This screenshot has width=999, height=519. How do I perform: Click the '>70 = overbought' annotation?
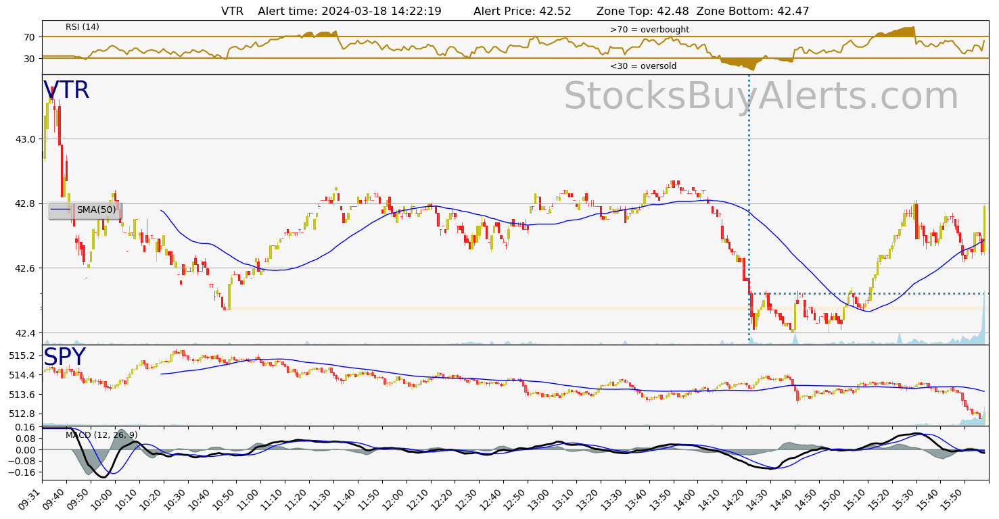coord(649,30)
